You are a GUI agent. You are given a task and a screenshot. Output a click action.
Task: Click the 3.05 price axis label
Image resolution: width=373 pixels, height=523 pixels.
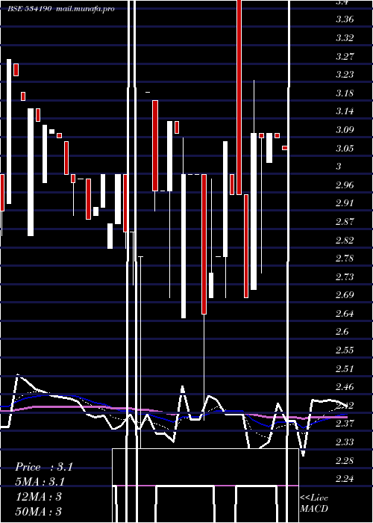[345, 148]
